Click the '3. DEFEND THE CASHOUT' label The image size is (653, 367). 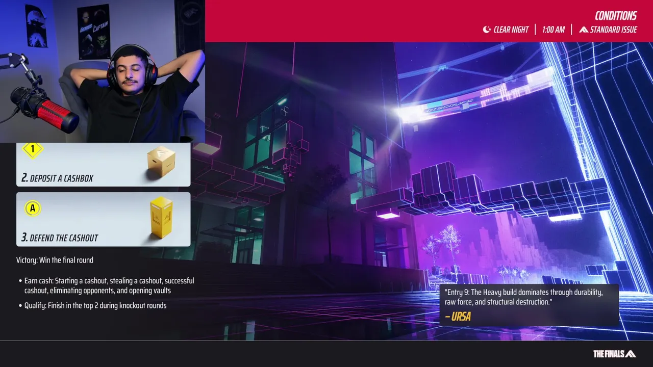point(60,238)
